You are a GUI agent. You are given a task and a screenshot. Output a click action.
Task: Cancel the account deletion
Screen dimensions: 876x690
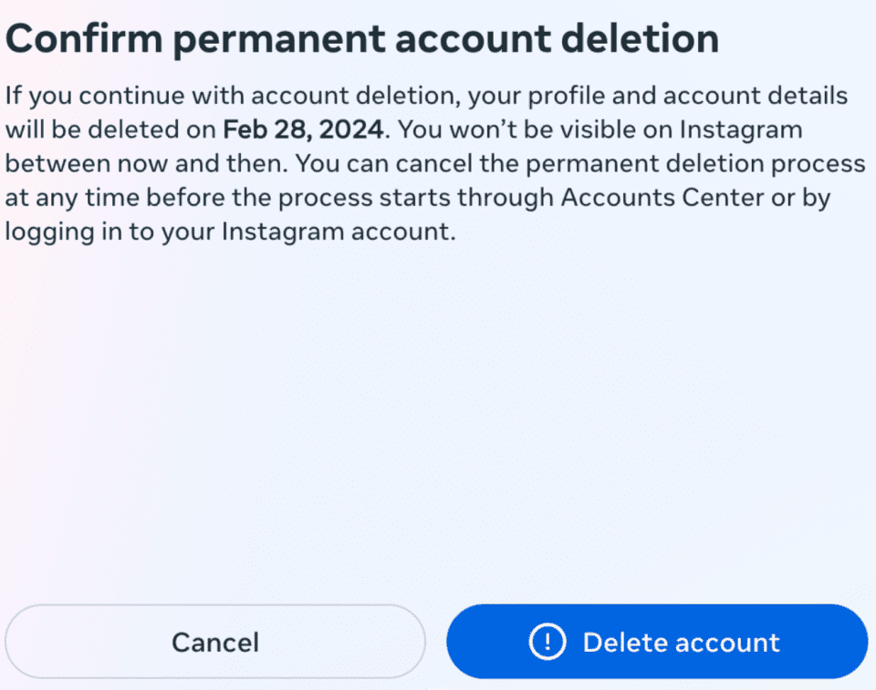tap(215, 642)
